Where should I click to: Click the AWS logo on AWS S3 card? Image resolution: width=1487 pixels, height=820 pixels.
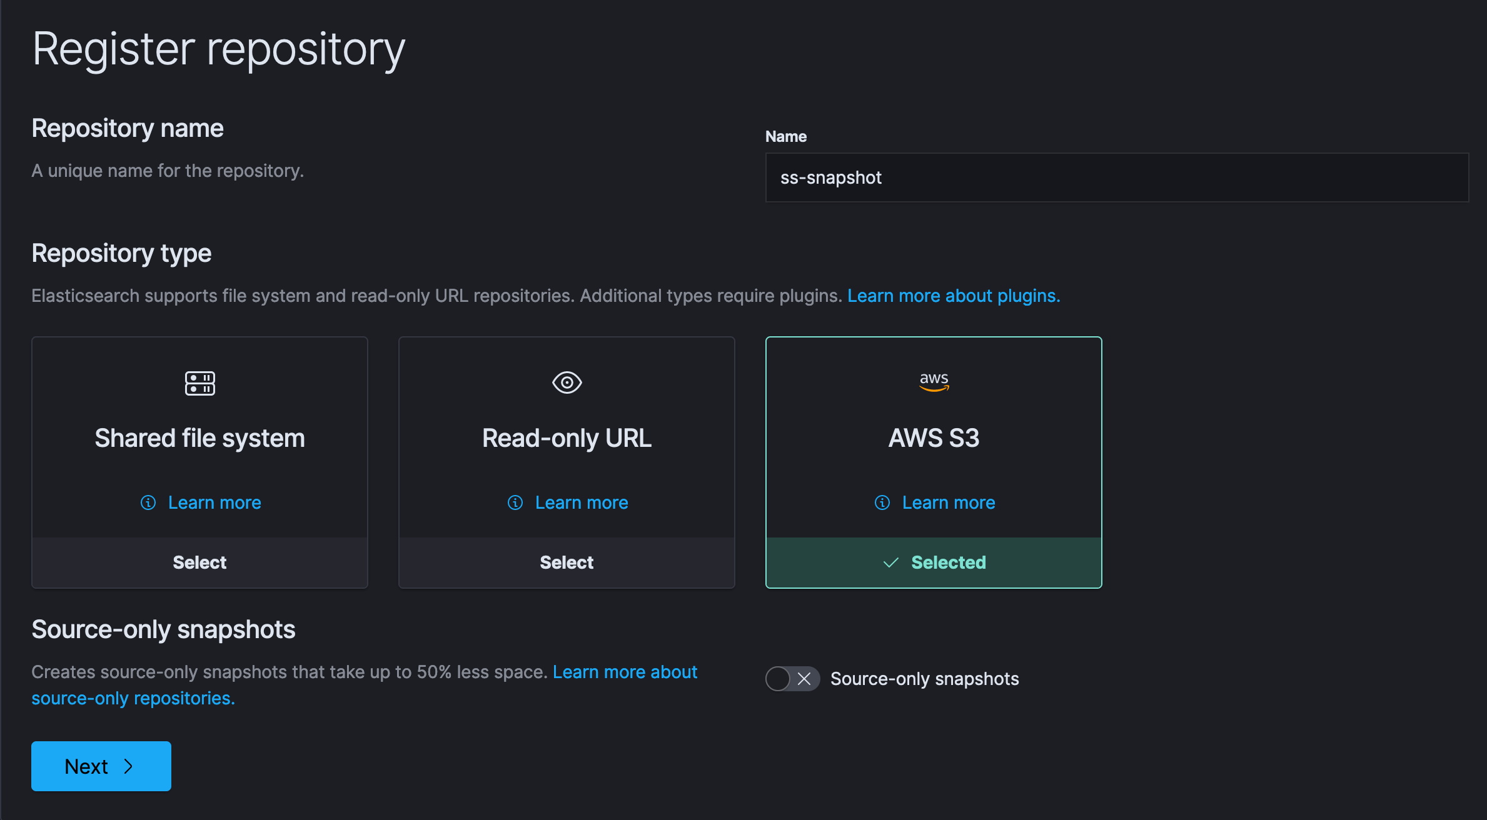933,381
